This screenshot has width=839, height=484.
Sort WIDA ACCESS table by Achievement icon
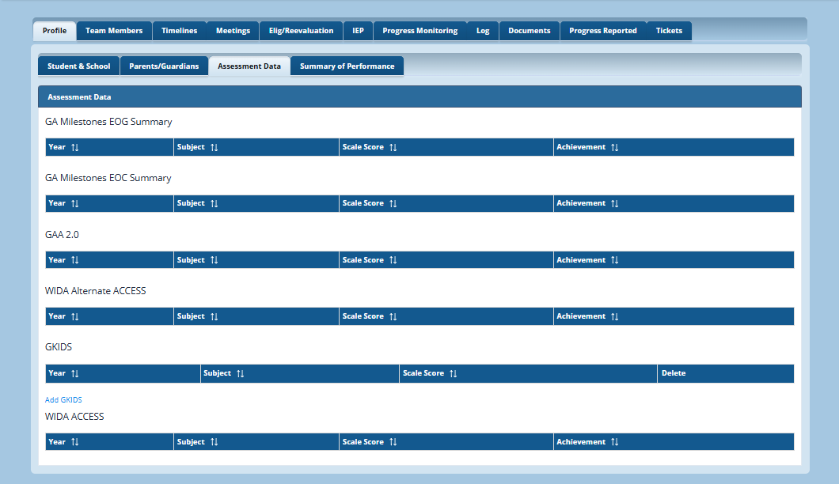click(614, 442)
